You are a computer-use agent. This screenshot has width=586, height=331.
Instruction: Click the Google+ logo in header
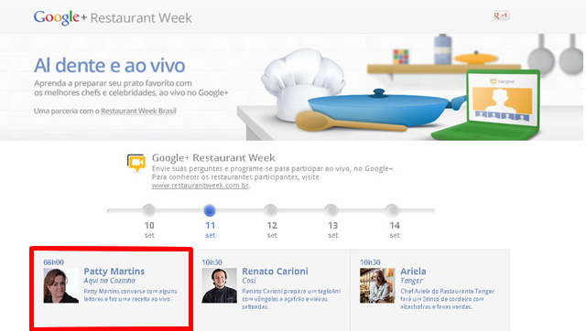click(x=60, y=17)
